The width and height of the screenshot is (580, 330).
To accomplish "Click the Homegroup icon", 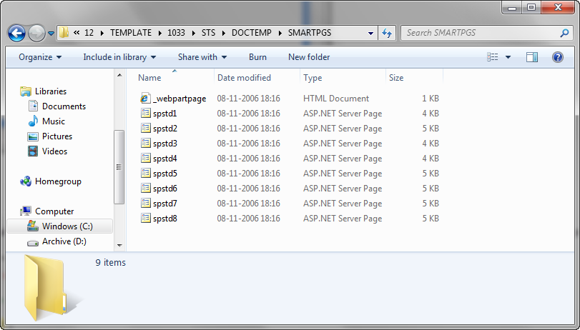I will [x=26, y=181].
